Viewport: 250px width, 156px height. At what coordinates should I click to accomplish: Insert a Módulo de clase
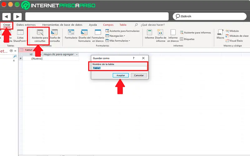[237, 36]
